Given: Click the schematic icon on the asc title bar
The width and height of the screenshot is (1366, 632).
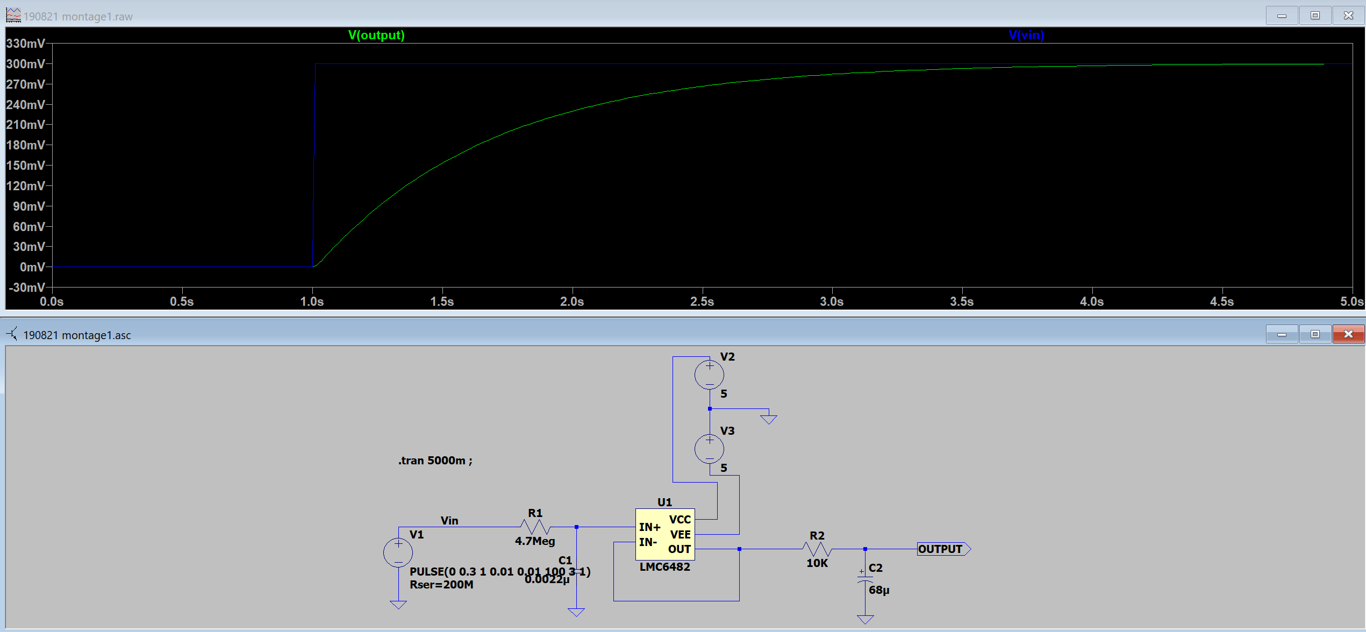Looking at the screenshot, I should click(12, 334).
